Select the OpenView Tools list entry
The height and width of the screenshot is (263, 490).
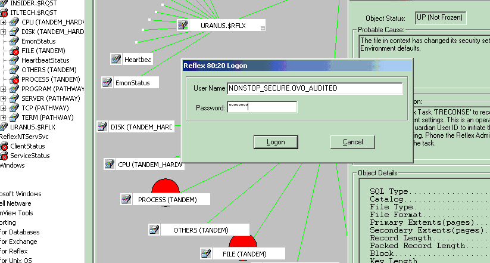pos(17,213)
